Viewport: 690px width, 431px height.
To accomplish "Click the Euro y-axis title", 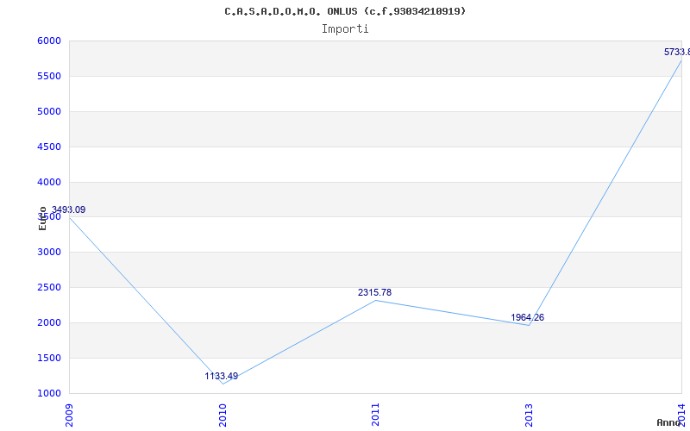I will [42, 219].
